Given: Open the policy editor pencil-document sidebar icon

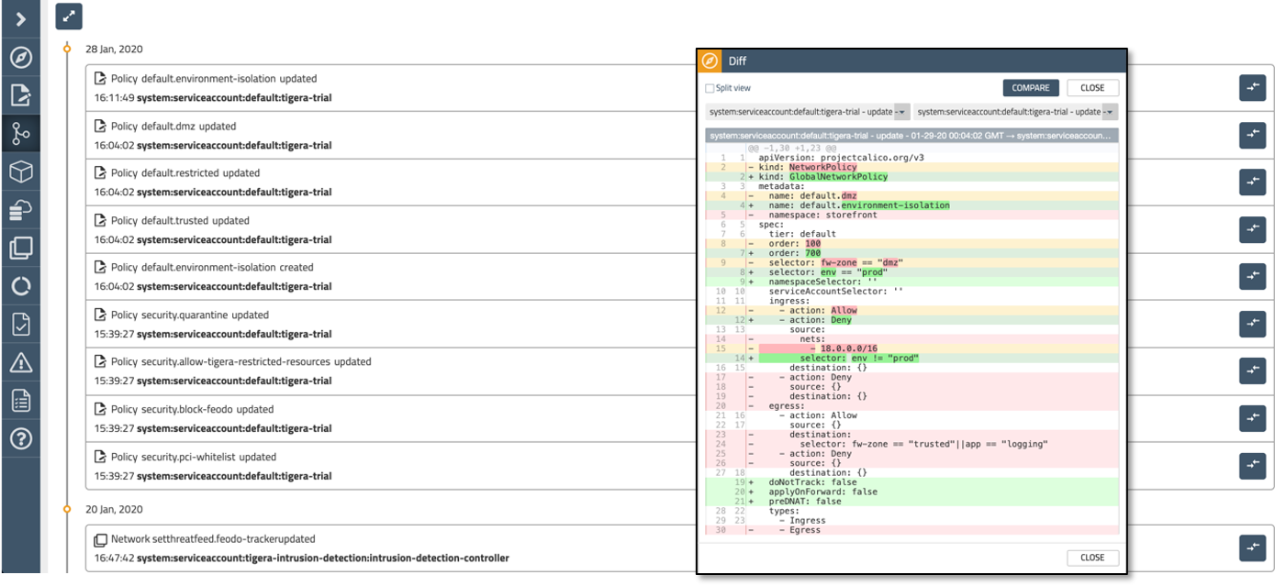Looking at the screenshot, I should (x=18, y=96).
